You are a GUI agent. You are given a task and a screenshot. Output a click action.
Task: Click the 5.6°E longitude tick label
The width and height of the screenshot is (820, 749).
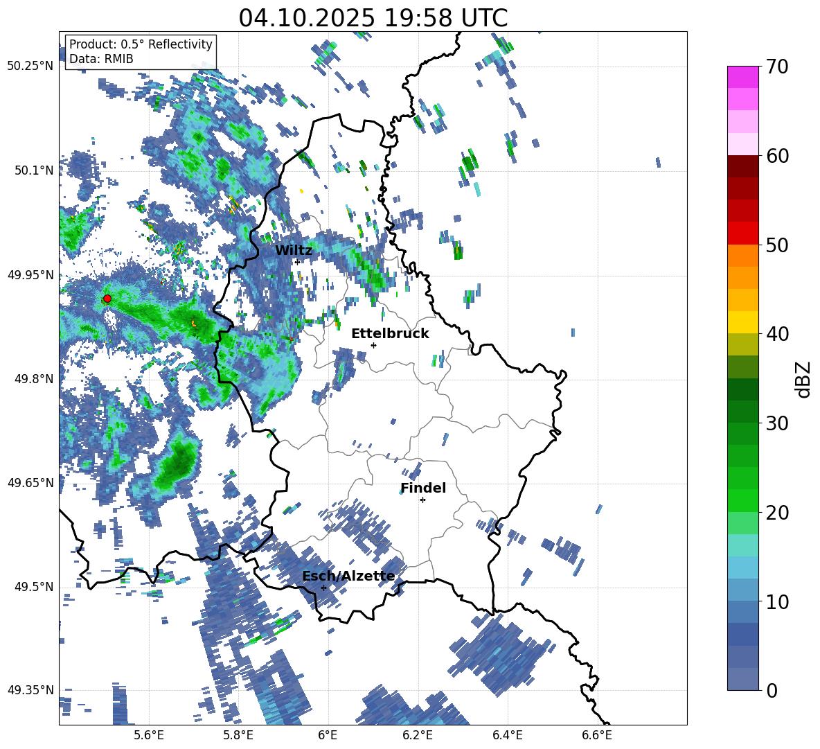[x=149, y=735]
